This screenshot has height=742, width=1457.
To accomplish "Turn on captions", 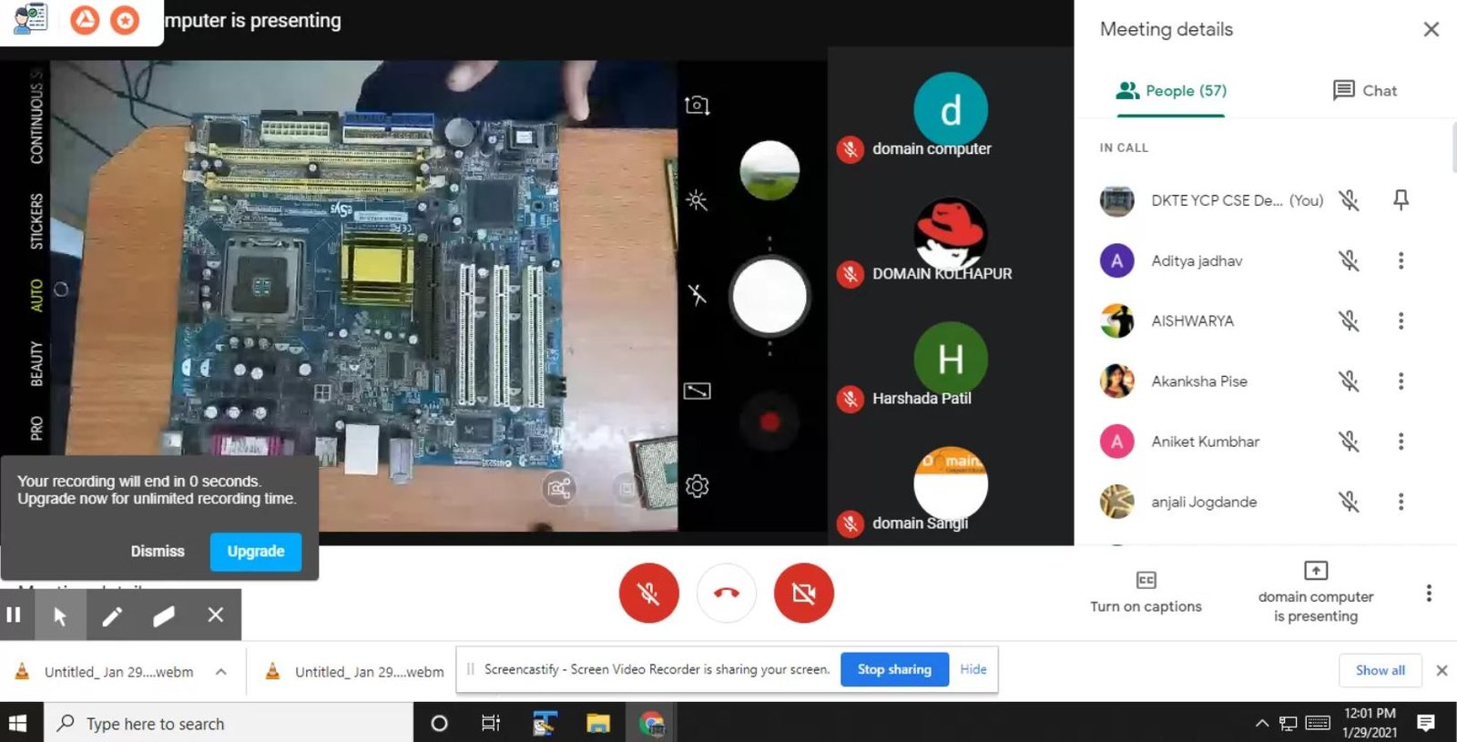I will (1146, 592).
